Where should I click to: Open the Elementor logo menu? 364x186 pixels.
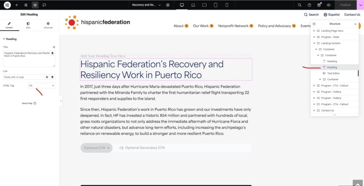(x=7, y=5)
